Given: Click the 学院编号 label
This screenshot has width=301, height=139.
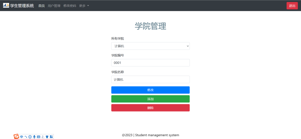Looking at the screenshot, I should point(118,55).
